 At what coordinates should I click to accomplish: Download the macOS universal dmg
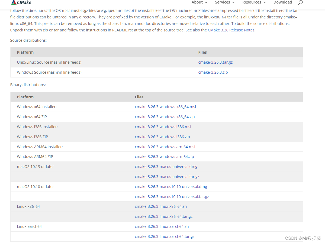pyautogui.click(x=166, y=166)
